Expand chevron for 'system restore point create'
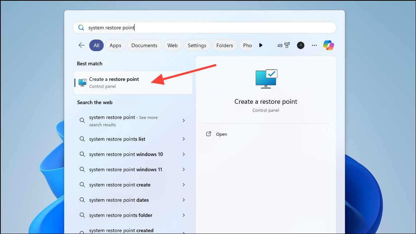The image size is (416, 234). pos(184,185)
